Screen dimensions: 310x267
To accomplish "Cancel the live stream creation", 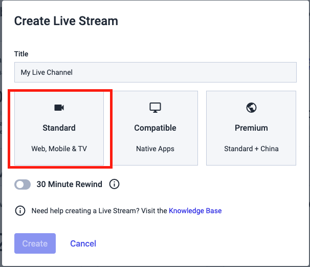I will click(x=83, y=243).
